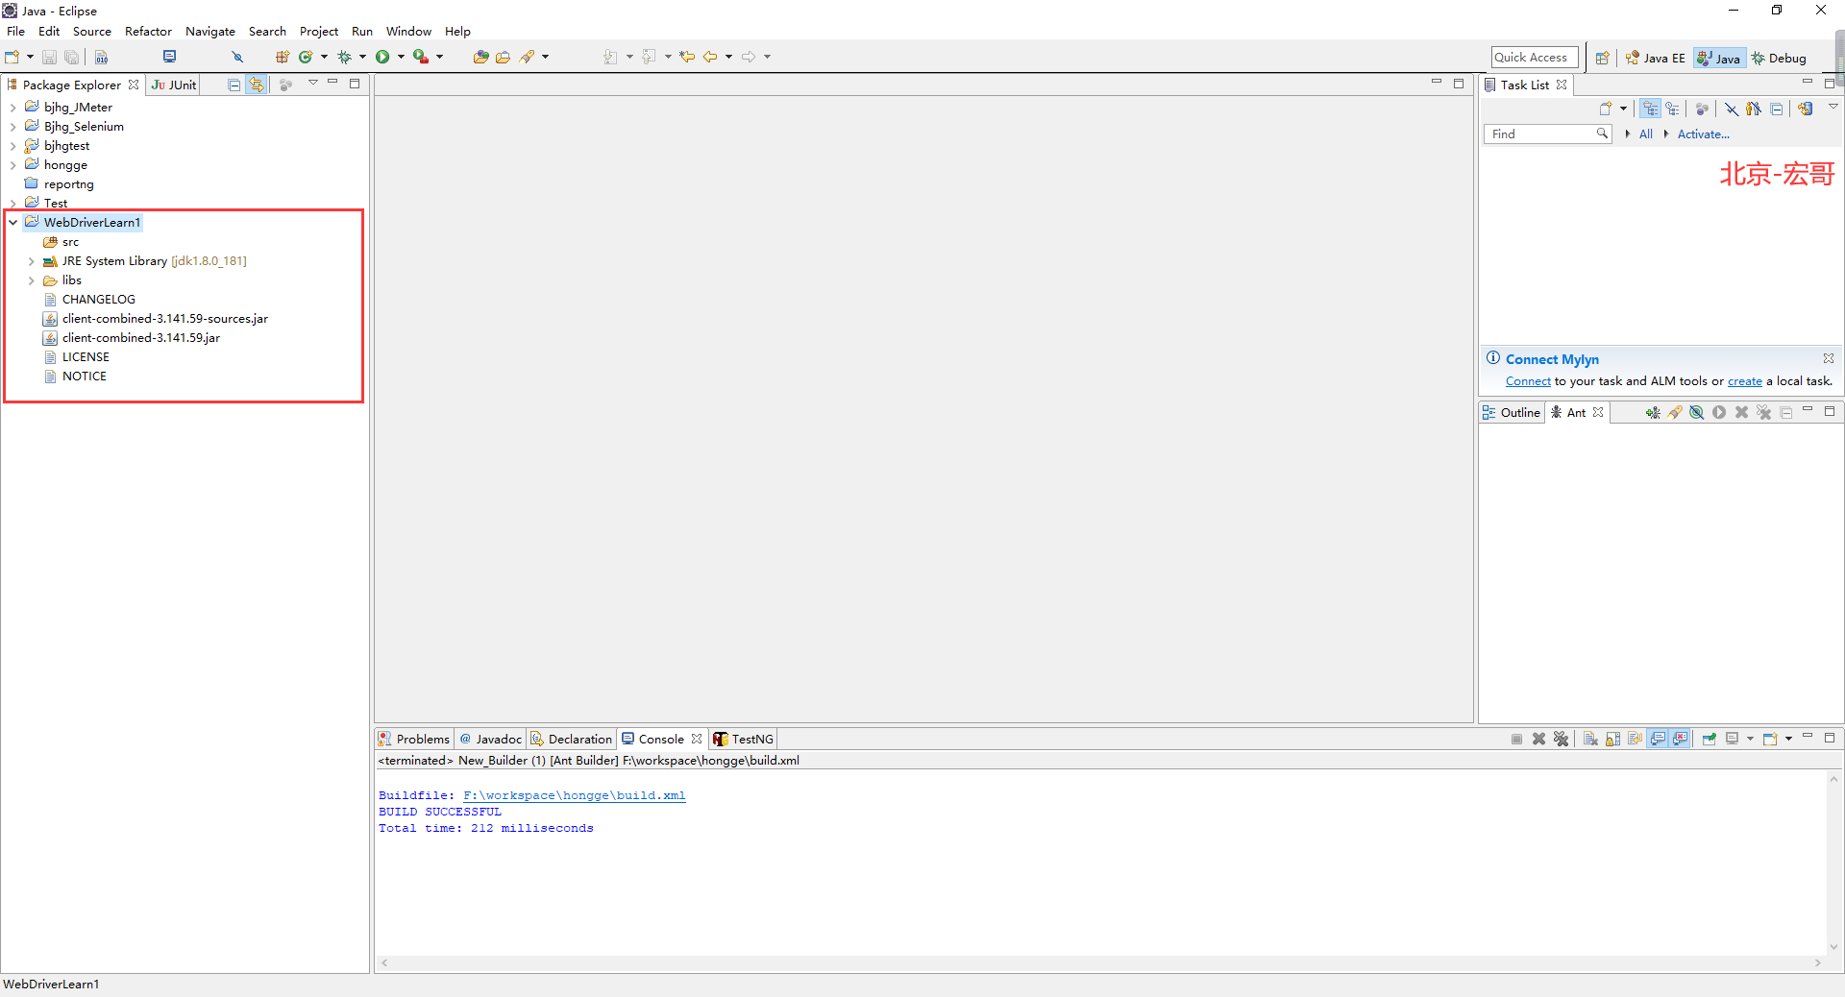Image resolution: width=1845 pixels, height=997 pixels.
Task: Open the Package Explorer view menu triangle
Action: pyautogui.click(x=312, y=84)
